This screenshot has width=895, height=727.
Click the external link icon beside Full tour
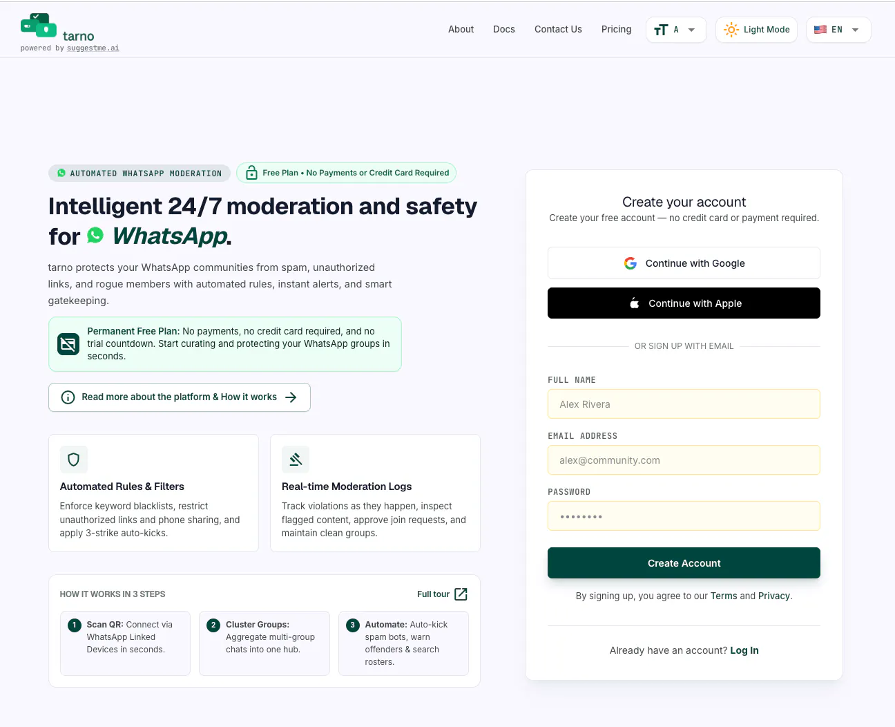click(461, 594)
